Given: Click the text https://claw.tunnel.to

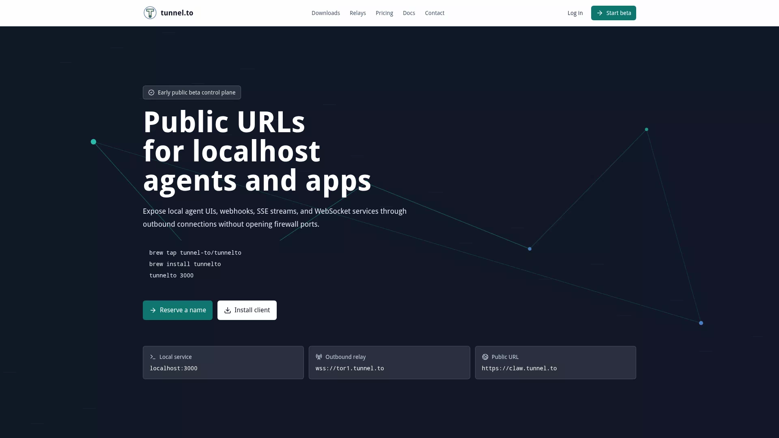Looking at the screenshot, I should pos(519,368).
